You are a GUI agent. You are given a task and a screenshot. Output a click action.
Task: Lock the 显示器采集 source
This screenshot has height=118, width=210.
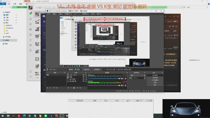point(86,81)
